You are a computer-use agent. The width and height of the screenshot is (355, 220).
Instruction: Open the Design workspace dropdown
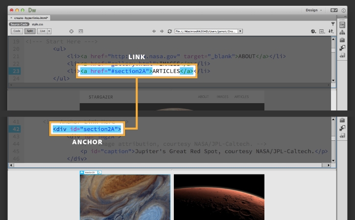coord(313,10)
